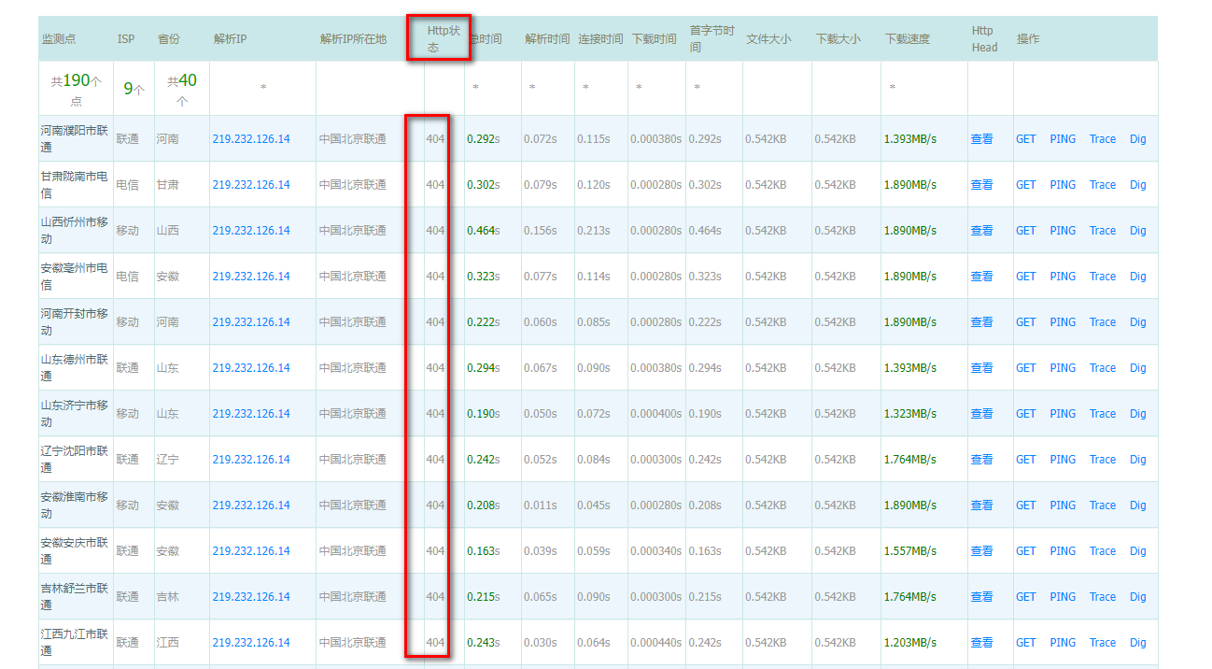View Http Head 查看 for 江西九江市联通
The width and height of the screenshot is (1212, 669).
pyautogui.click(x=981, y=643)
